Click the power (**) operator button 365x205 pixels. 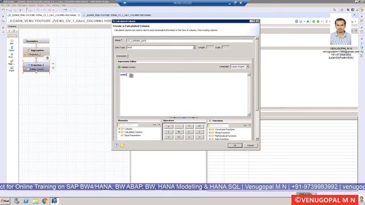[199, 126]
